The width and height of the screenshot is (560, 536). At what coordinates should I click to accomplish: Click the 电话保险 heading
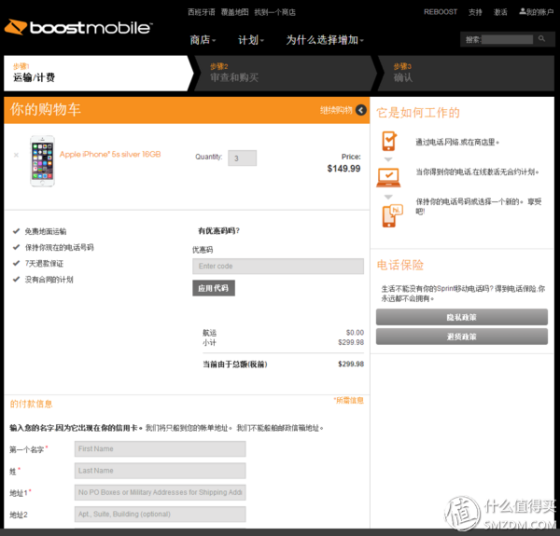(x=400, y=265)
